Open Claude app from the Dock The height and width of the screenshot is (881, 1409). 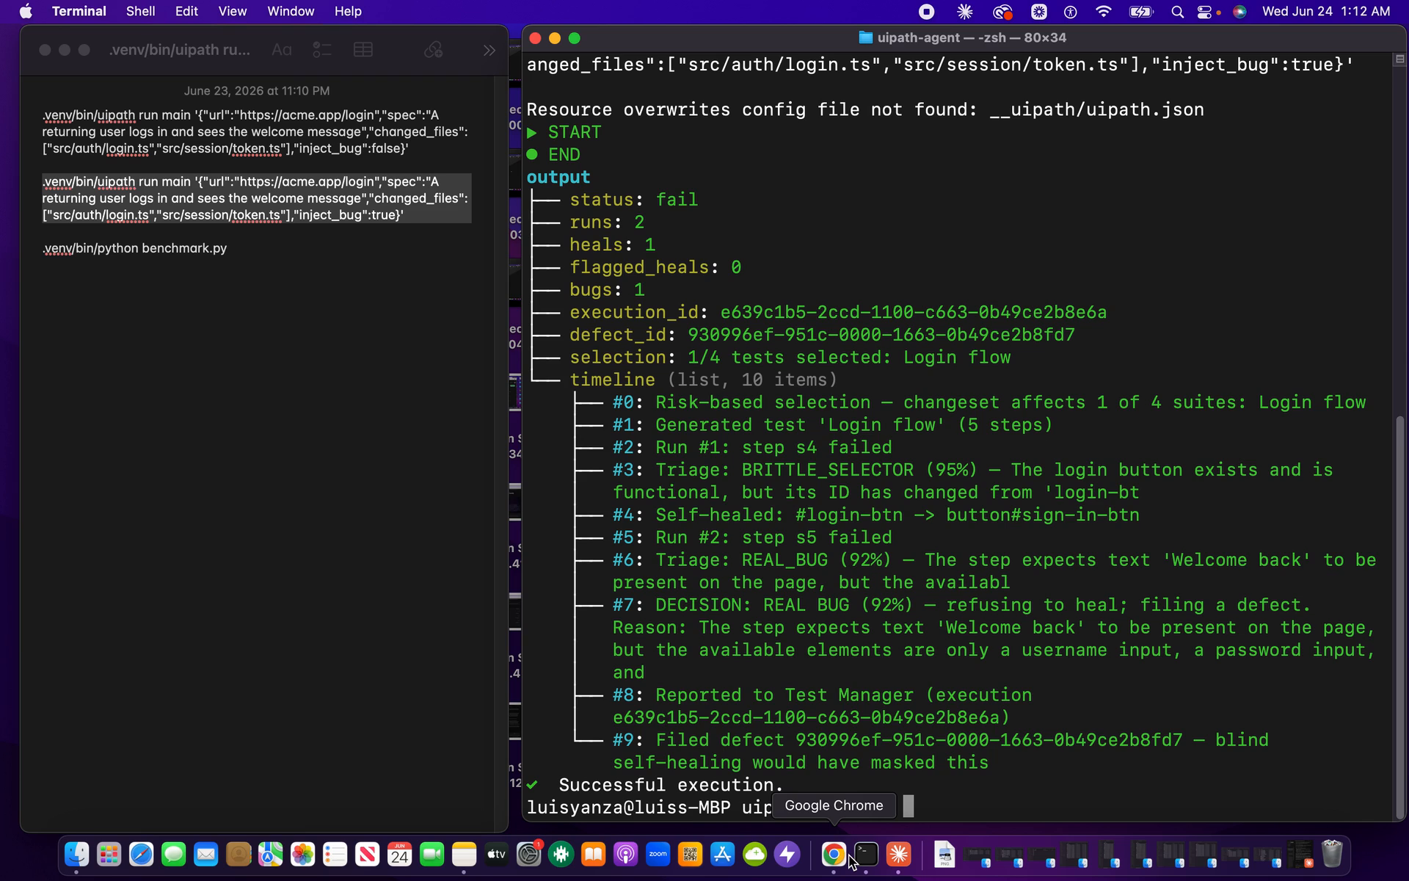tap(898, 854)
